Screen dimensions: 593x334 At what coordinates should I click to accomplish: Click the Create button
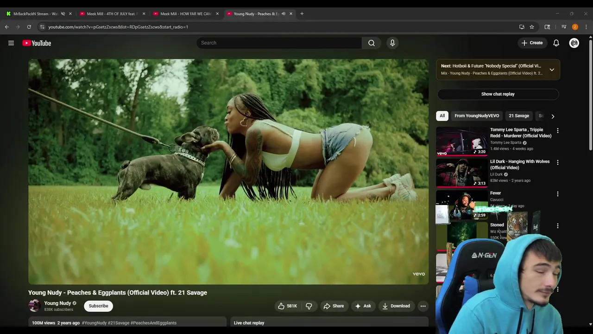pos(532,43)
